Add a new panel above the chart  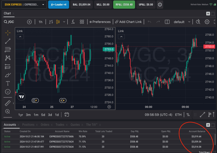208,14
